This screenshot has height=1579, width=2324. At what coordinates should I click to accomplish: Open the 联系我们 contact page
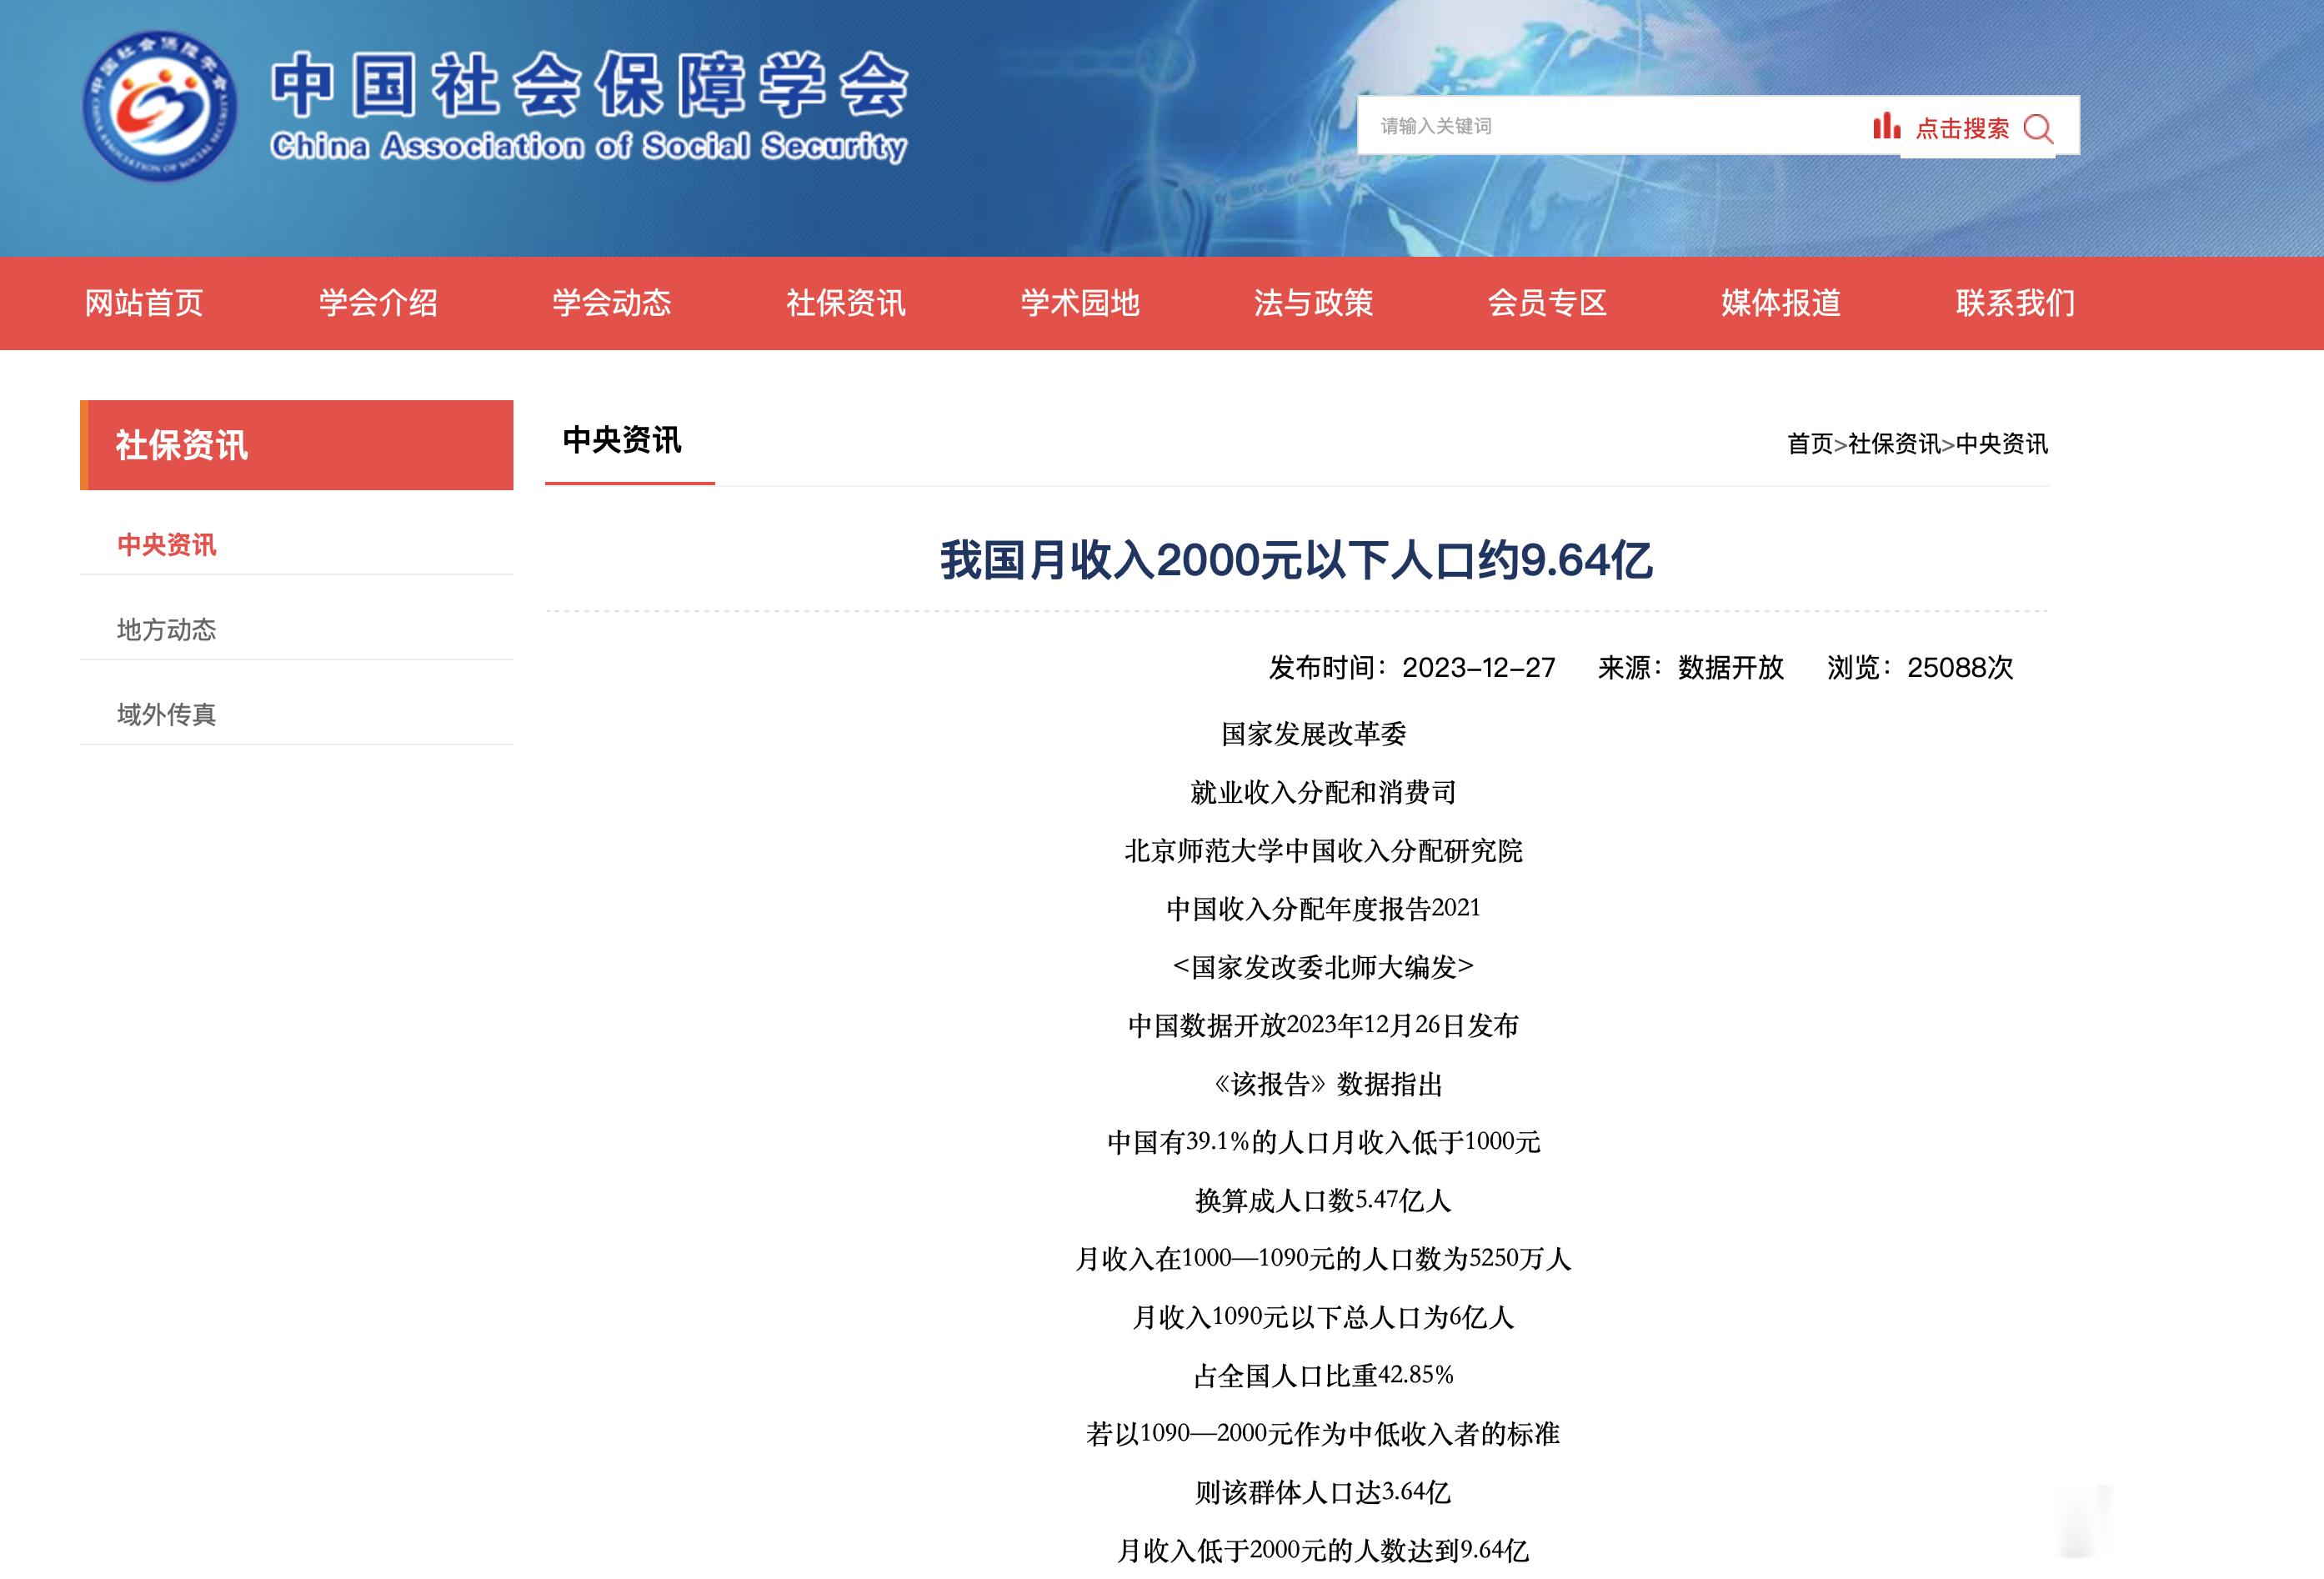point(2015,303)
